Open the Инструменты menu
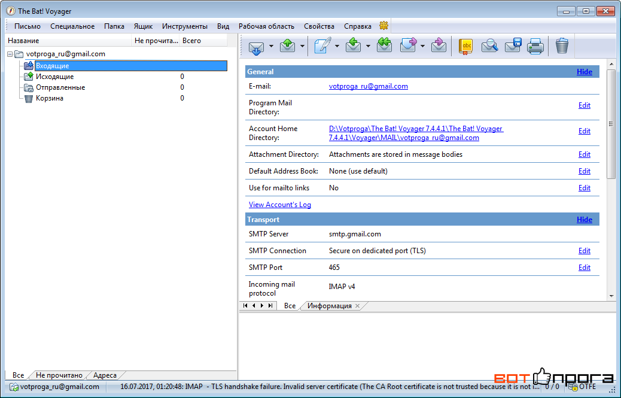Screen dimensions: 621x398 tap(184, 26)
